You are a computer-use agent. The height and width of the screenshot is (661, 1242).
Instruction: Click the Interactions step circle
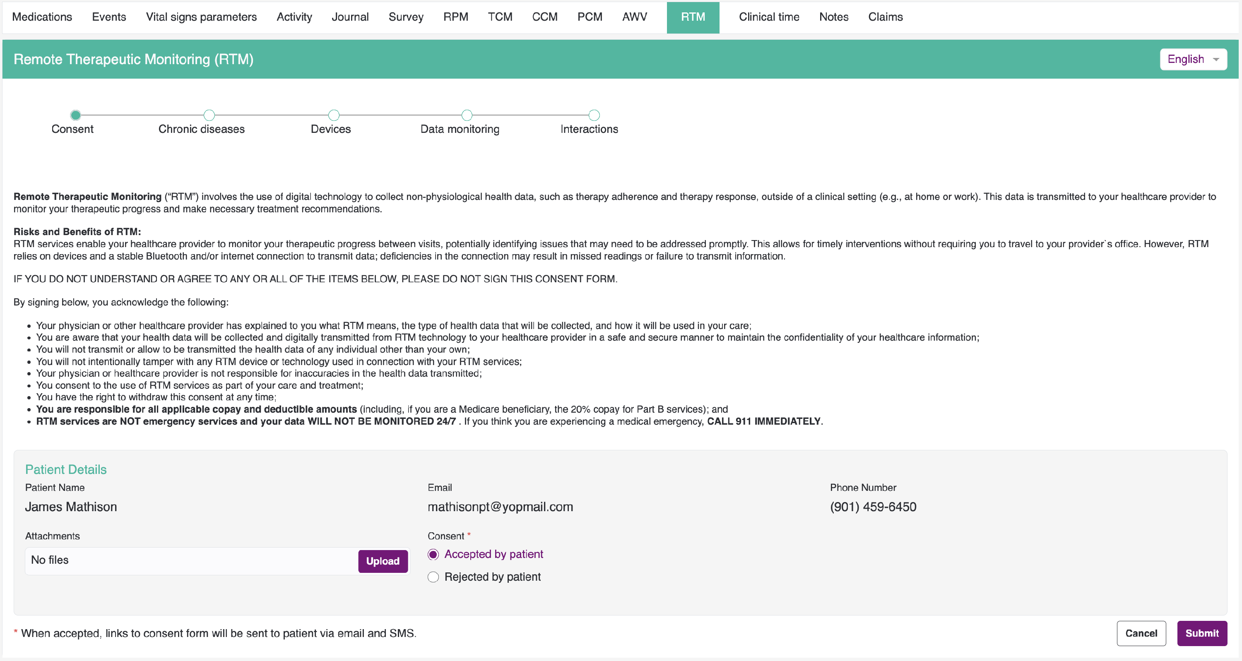pos(594,115)
